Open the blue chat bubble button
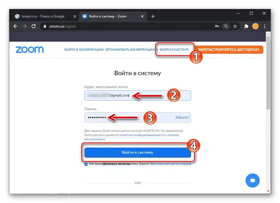The image size is (280, 203). coord(253,180)
